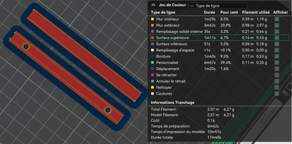Select the Personnalisé row label
This screenshot has width=292, height=144.
click(167, 63)
